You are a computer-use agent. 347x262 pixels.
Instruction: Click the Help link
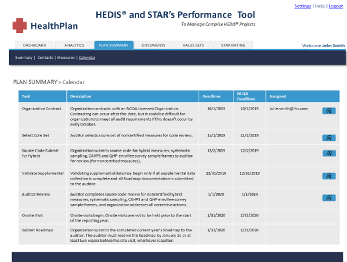point(320,6)
